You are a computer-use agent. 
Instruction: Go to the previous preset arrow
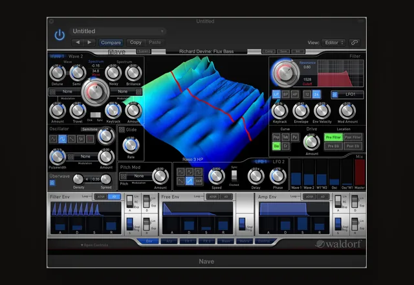tap(78, 42)
